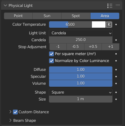Click animate dot beside Normalize by Color Luminance
The height and width of the screenshot is (126, 125).
tap(116, 61)
